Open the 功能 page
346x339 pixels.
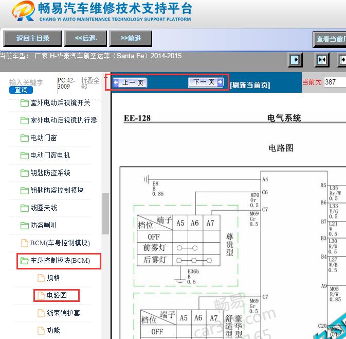pyautogui.click(x=53, y=330)
